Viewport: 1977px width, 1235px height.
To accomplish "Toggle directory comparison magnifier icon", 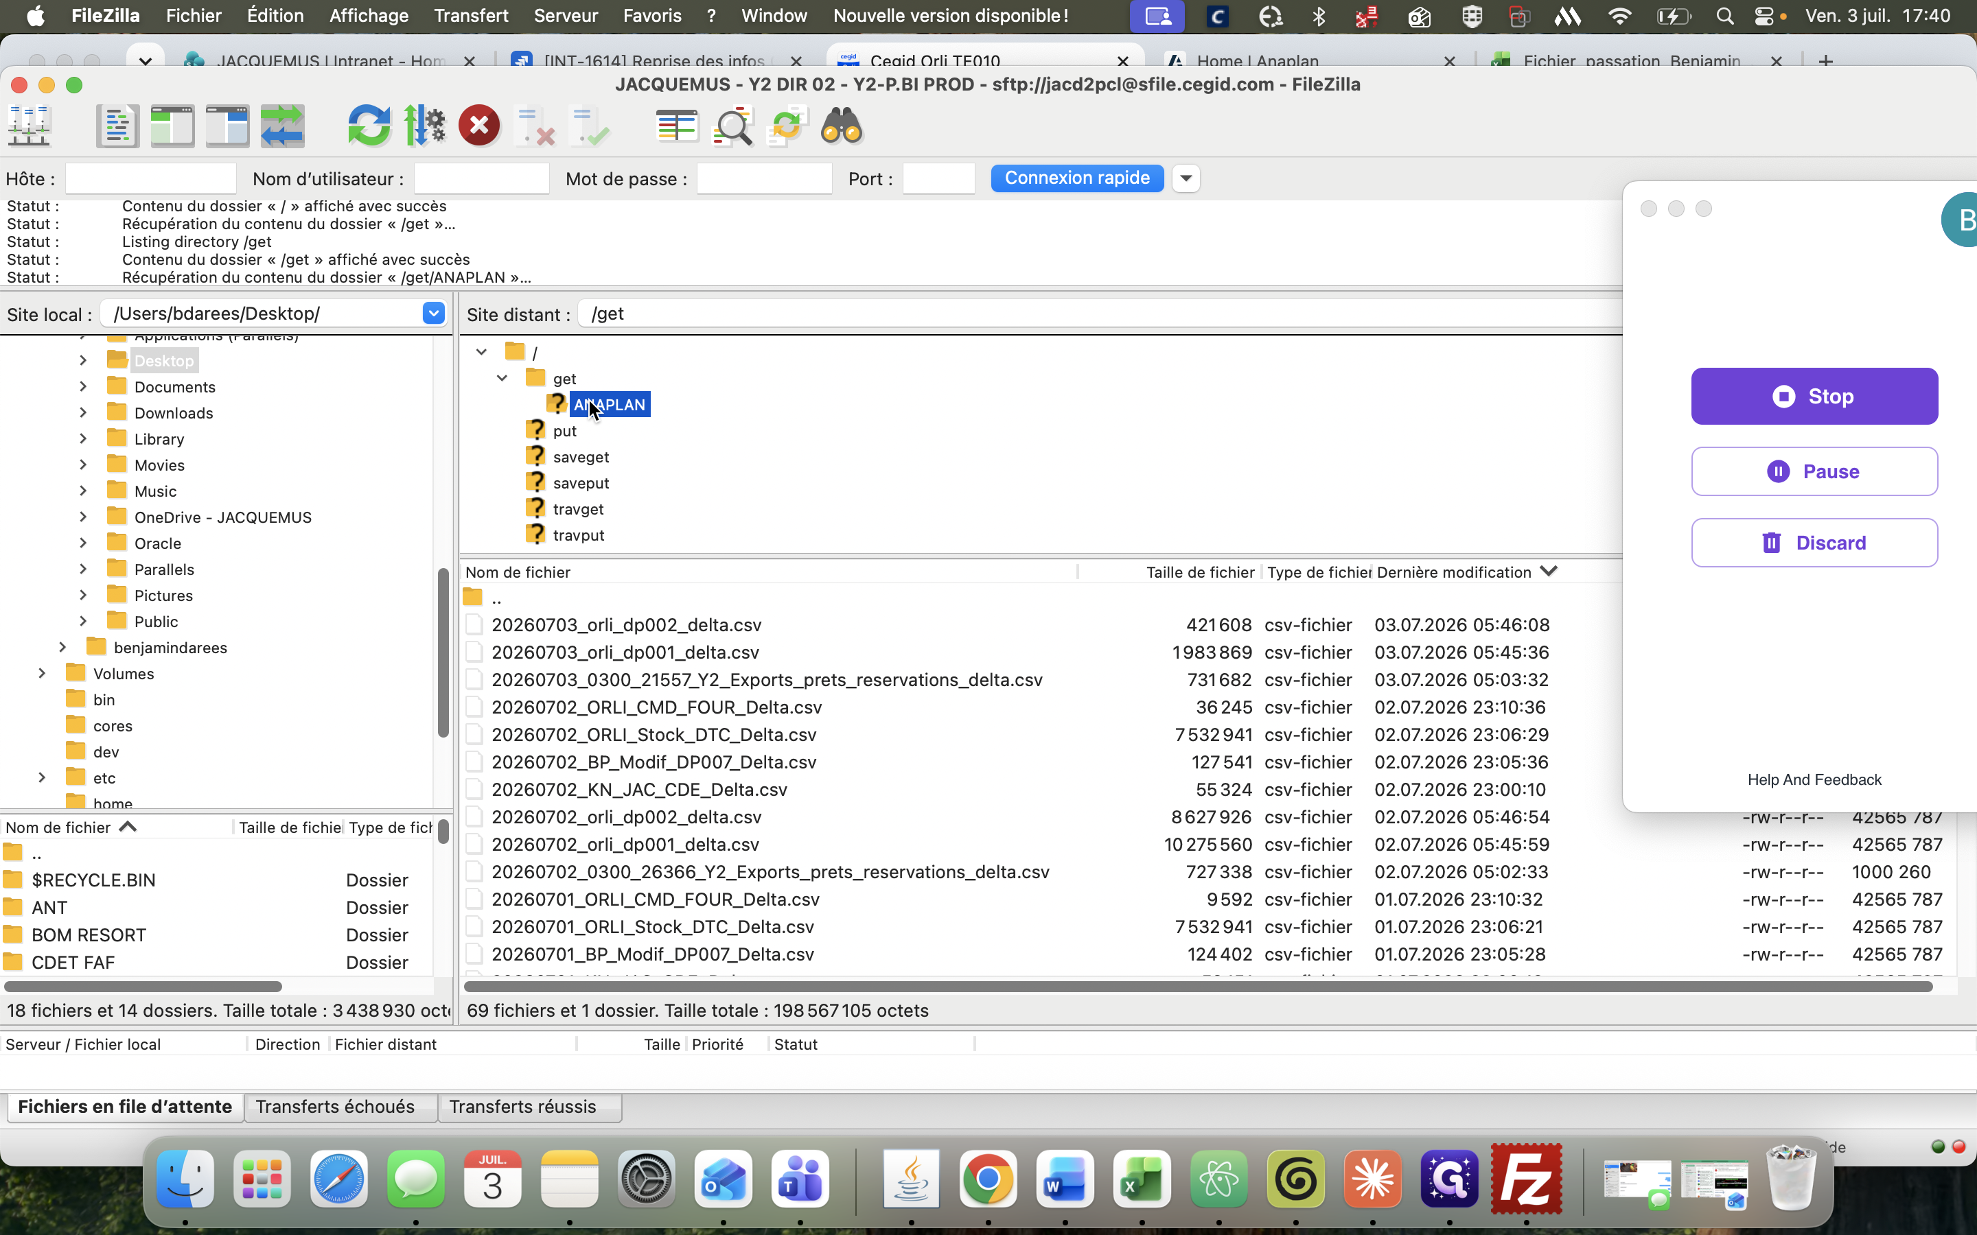I will pos(732,127).
